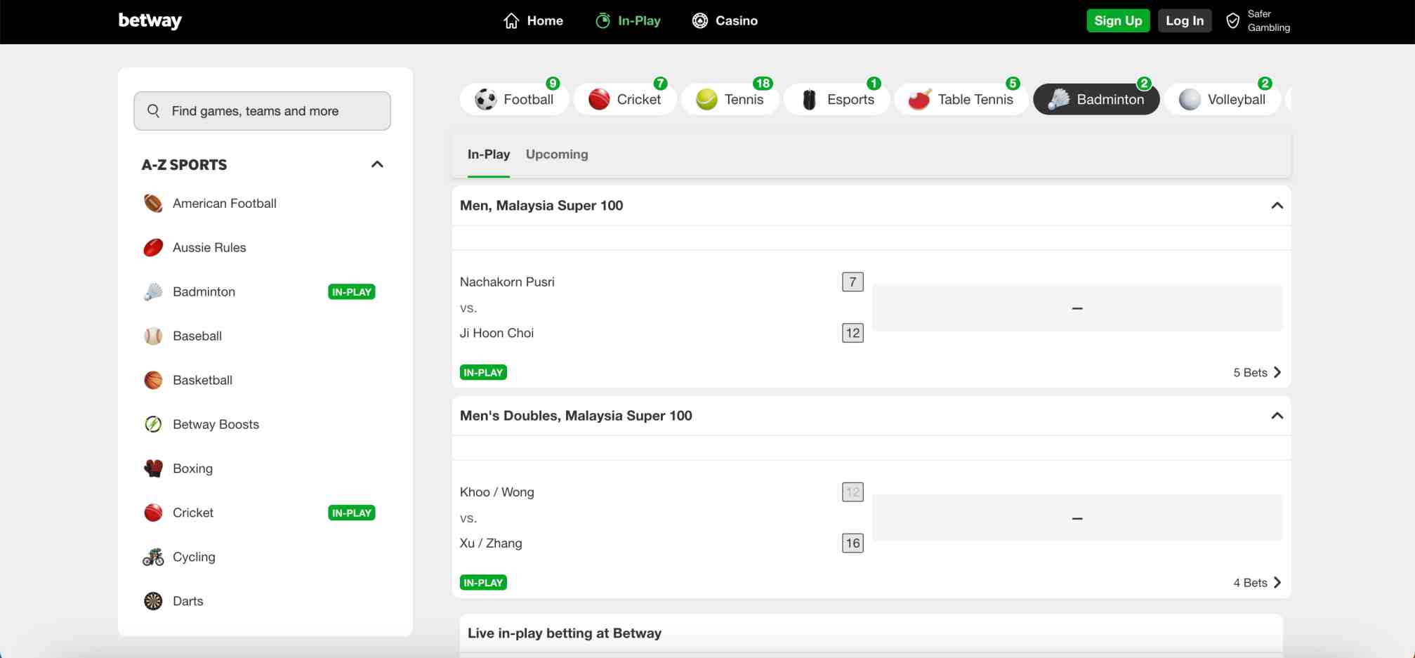Focus the Find games search field
The height and width of the screenshot is (658, 1415).
(x=262, y=111)
